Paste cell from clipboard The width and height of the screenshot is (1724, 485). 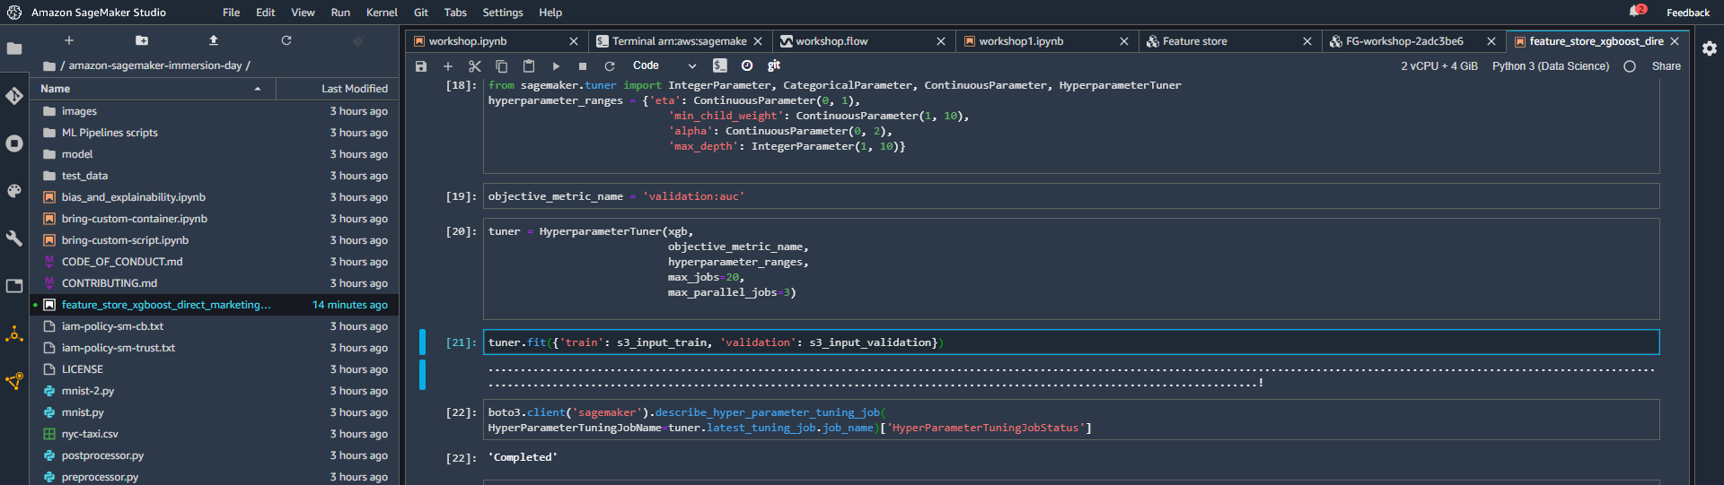pyautogui.click(x=529, y=66)
